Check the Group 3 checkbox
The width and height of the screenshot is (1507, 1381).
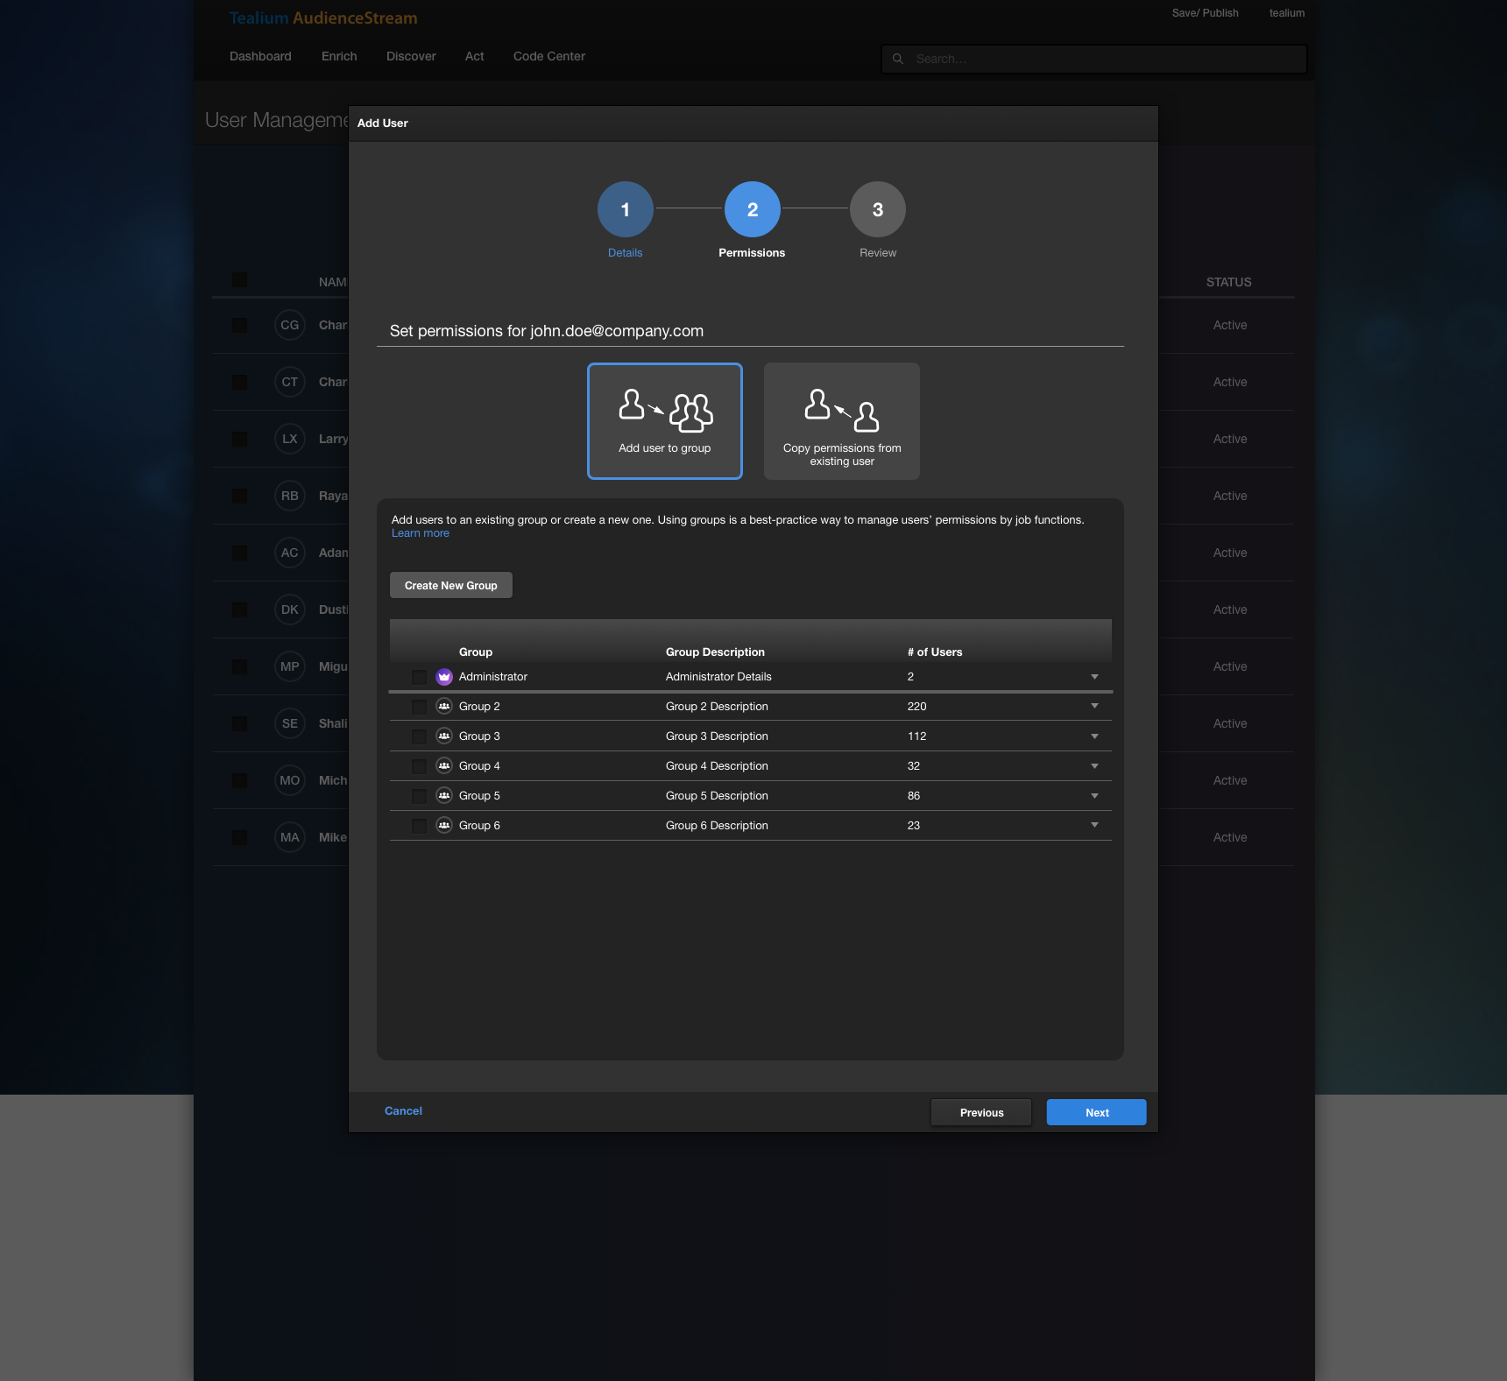tap(418, 736)
